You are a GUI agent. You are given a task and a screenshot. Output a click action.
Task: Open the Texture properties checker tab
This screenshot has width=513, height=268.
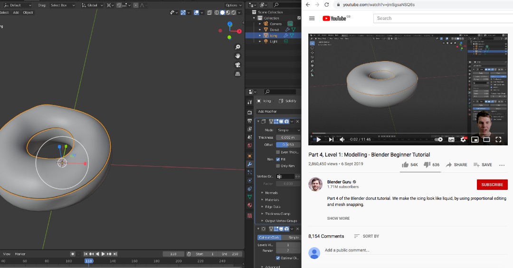pos(250,215)
